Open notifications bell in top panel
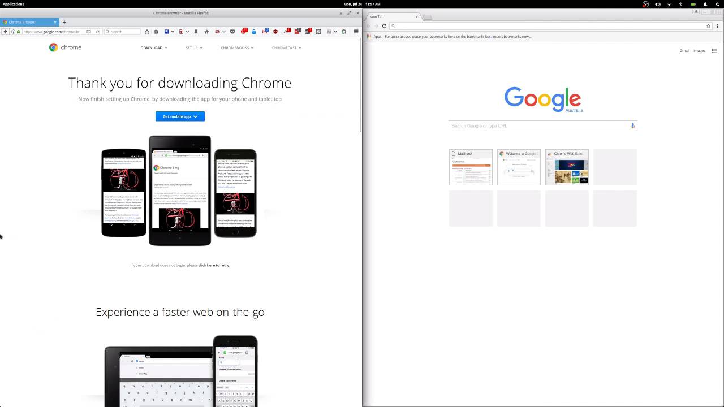Screen dimensions: 724x407 [705, 4]
